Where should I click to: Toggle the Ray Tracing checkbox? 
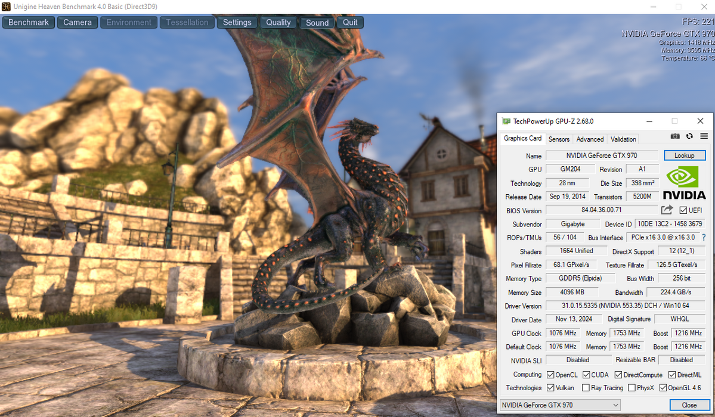coord(586,388)
